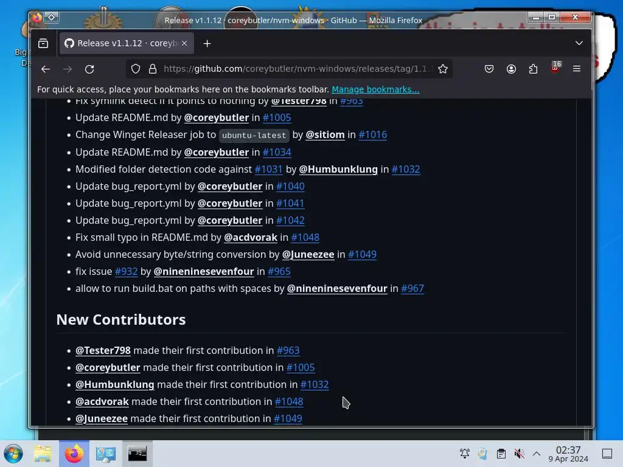Open issue #1031 link
The width and height of the screenshot is (623, 467).
click(268, 169)
